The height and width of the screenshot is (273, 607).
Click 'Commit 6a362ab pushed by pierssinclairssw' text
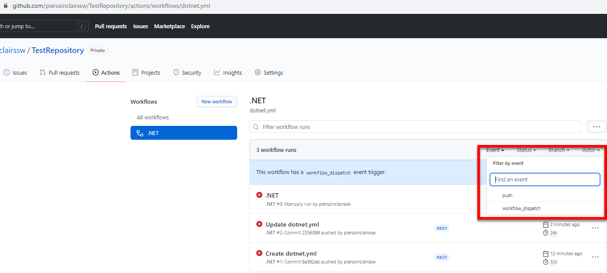(330, 262)
